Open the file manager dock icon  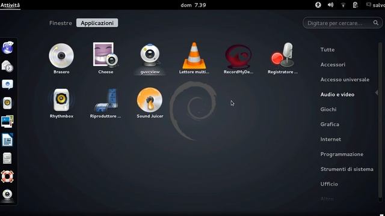tap(7, 158)
